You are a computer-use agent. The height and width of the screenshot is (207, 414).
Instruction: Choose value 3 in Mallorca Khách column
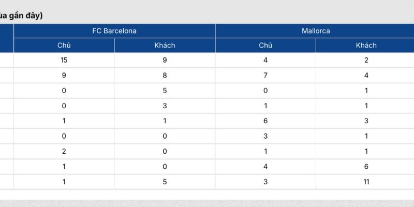[366, 121]
